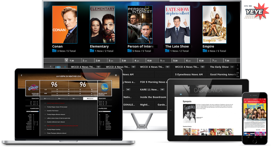Tap the Android recents square button
The height and width of the screenshot is (147, 272).
click(x=261, y=137)
